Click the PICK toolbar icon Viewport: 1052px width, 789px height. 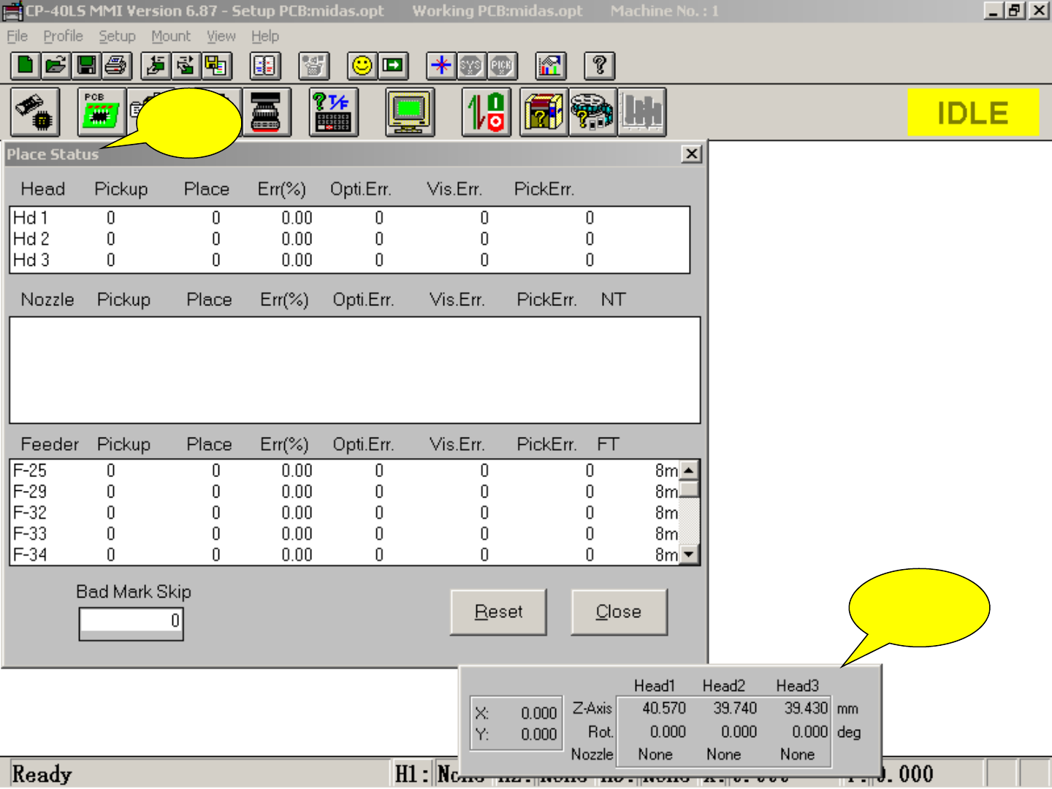pos(502,66)
